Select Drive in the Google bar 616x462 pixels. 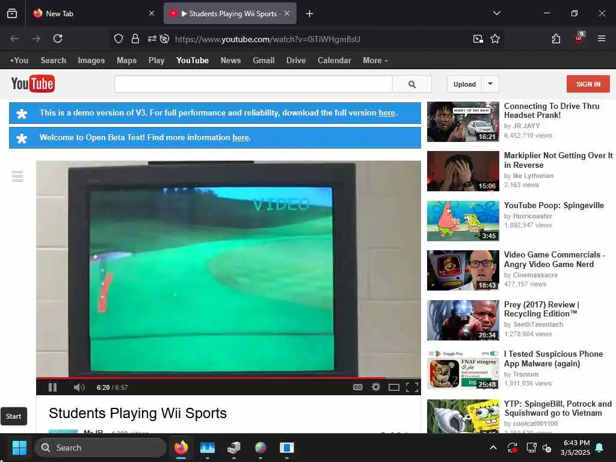pos(296,61)
